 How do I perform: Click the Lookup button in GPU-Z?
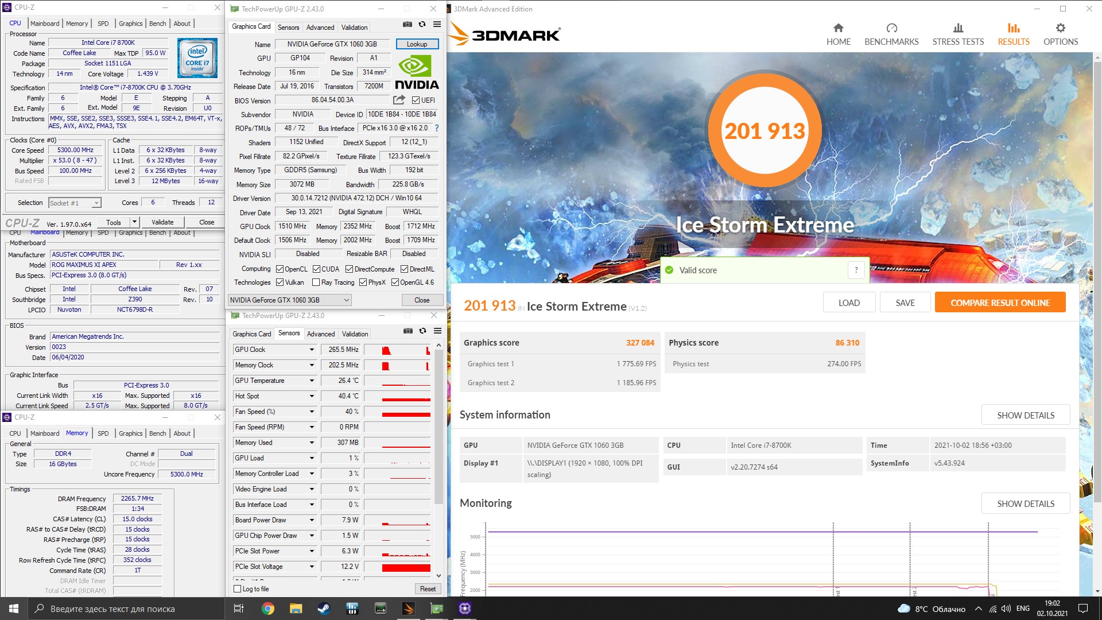click(417, 44)
